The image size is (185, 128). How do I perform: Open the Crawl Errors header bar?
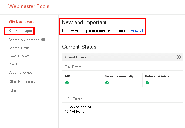(123, 57)
